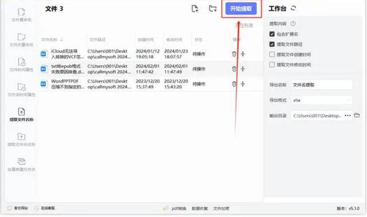Open the pdf转换 link in footer
This screenshot has height=217, width=367.
point(179,208)
